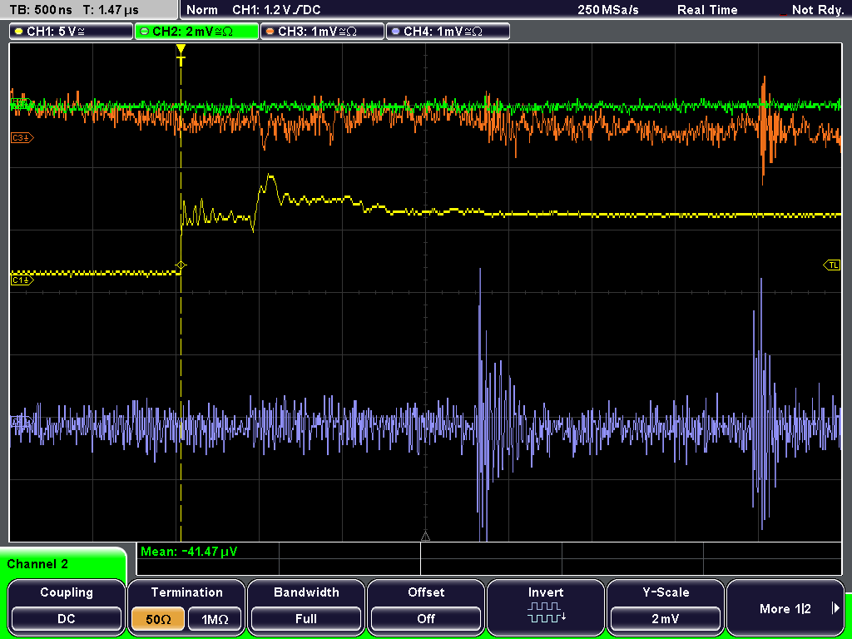852x639 pixels.
Task: Click the Channel 2 menu title
Action: point(37,564)
